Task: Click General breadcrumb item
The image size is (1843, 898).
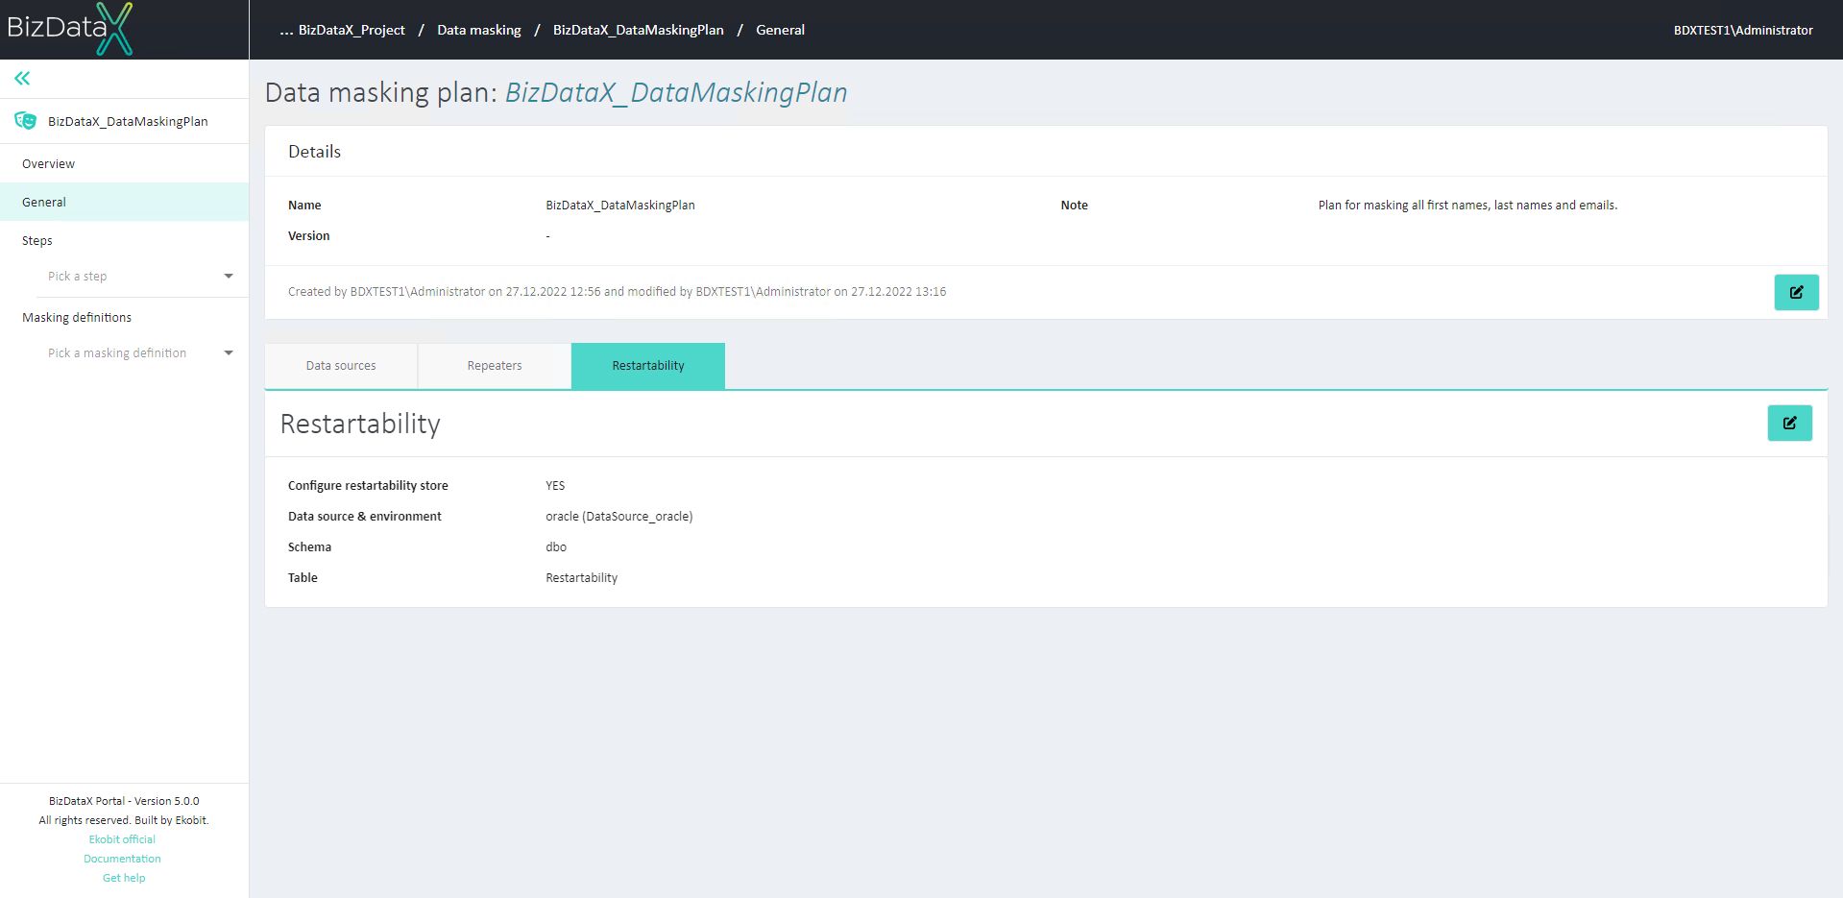Action: (x=780, y=30)
